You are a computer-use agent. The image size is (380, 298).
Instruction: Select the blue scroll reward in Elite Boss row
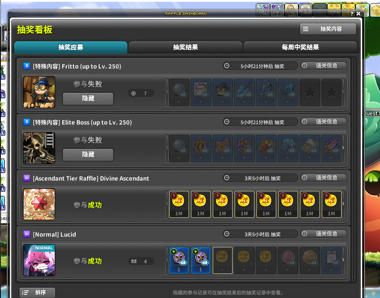pos(288,148)
